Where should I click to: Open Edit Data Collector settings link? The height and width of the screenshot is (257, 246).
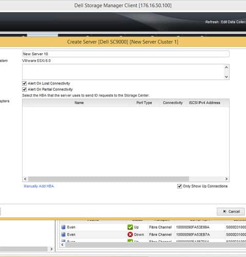point(233,22)
